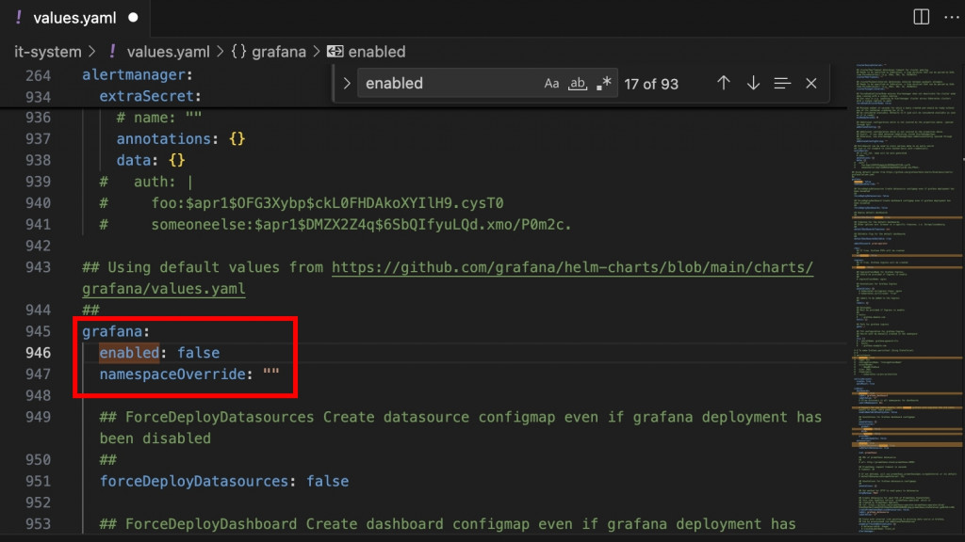Image resolution: width=965 pixels, height=542 pixels.
Task: Click the sticky scroll line extraSecret:
Action: pos(150,97)
